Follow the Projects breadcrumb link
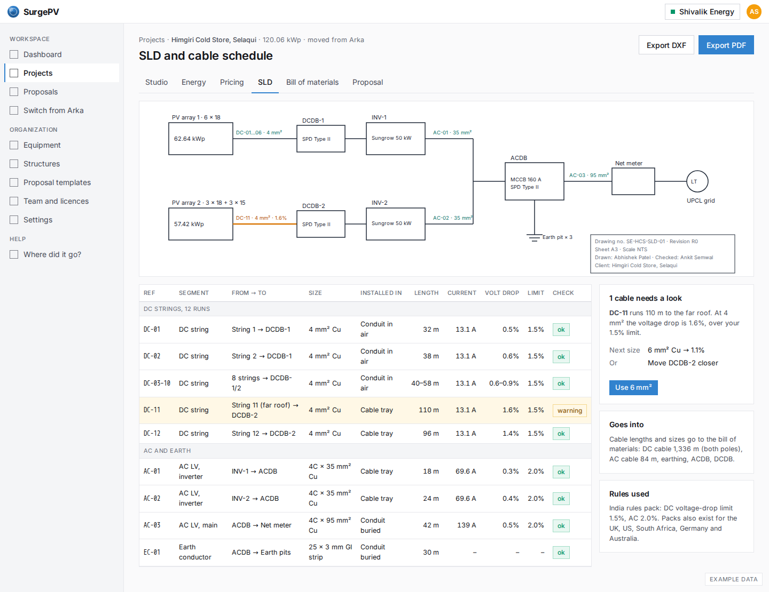769x592 pixels. coord(152,40)
